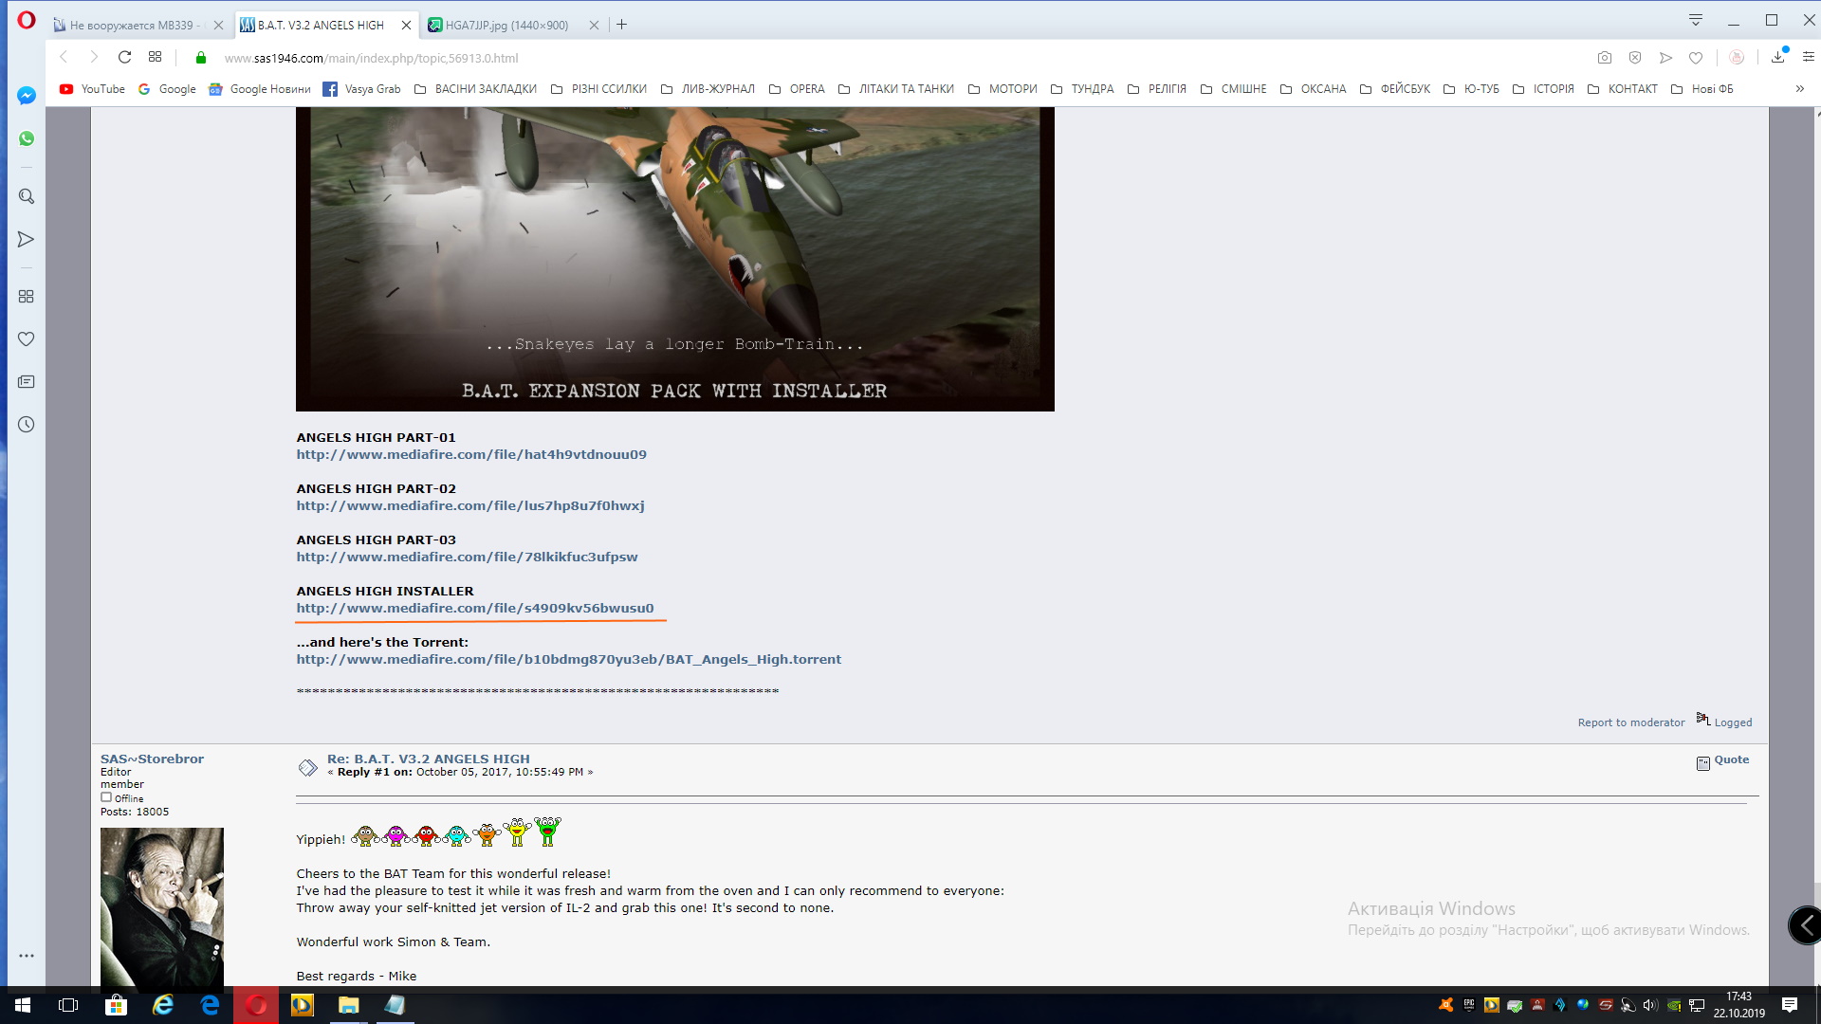Open Messenger in Opera sidebar
1821x1024 pixels.
tap(27, 96)
